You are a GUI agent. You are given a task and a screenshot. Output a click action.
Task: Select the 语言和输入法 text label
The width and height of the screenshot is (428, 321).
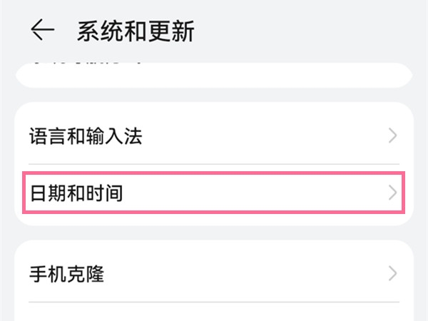[x=86, y=136]
